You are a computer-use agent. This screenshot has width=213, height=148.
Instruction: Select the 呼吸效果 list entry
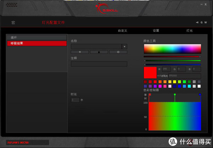(37, 43)
